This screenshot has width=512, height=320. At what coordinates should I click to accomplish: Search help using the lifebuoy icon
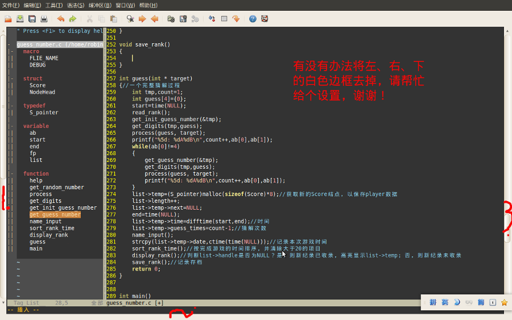coord(265,19)
